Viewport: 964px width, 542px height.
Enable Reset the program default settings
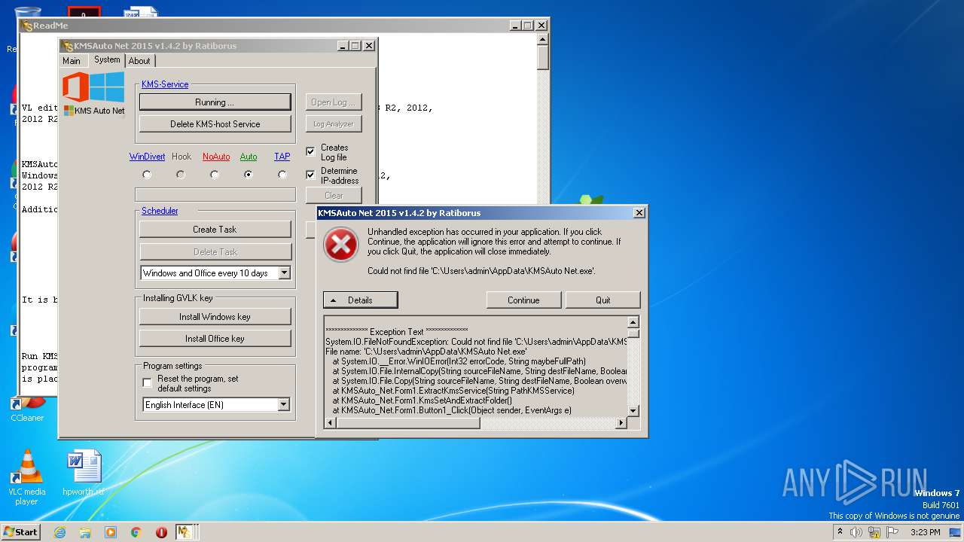(x=147, y=382)
